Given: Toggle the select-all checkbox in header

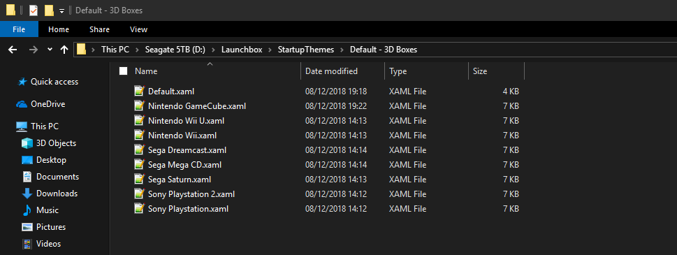Looking at the screenshot, I should [x=124, y=71].
